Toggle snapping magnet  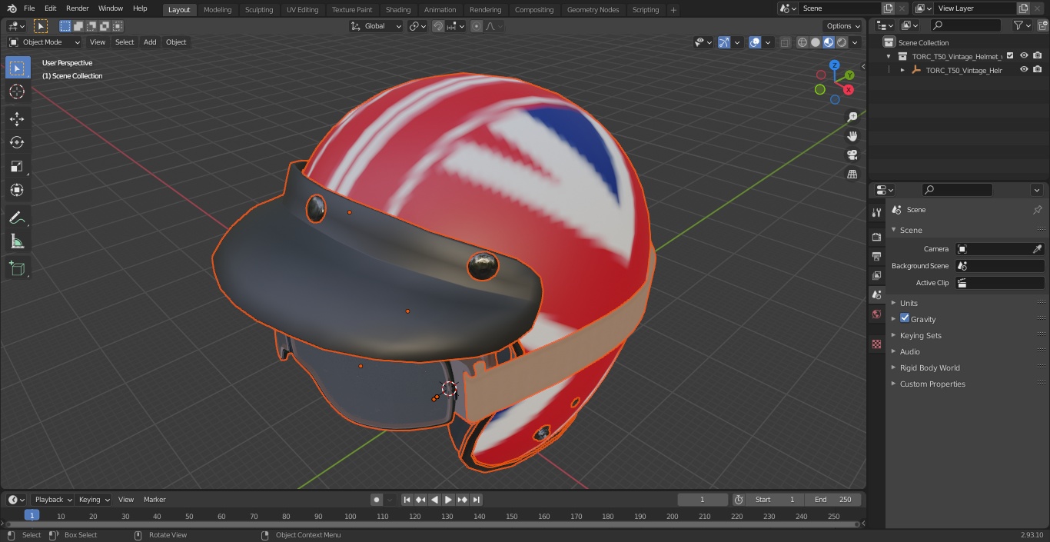(438, 26)
